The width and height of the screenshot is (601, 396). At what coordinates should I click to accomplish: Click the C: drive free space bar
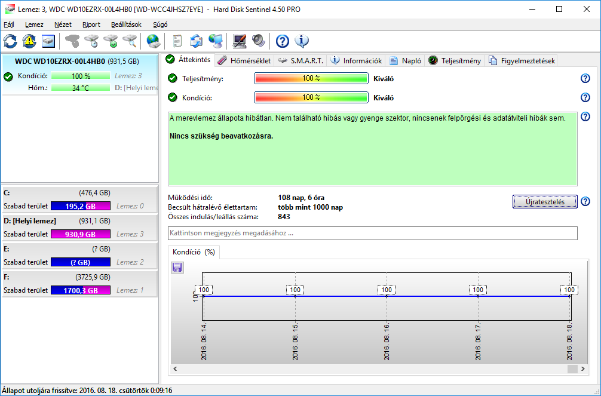pyautogui.click(x=81, y=206)
